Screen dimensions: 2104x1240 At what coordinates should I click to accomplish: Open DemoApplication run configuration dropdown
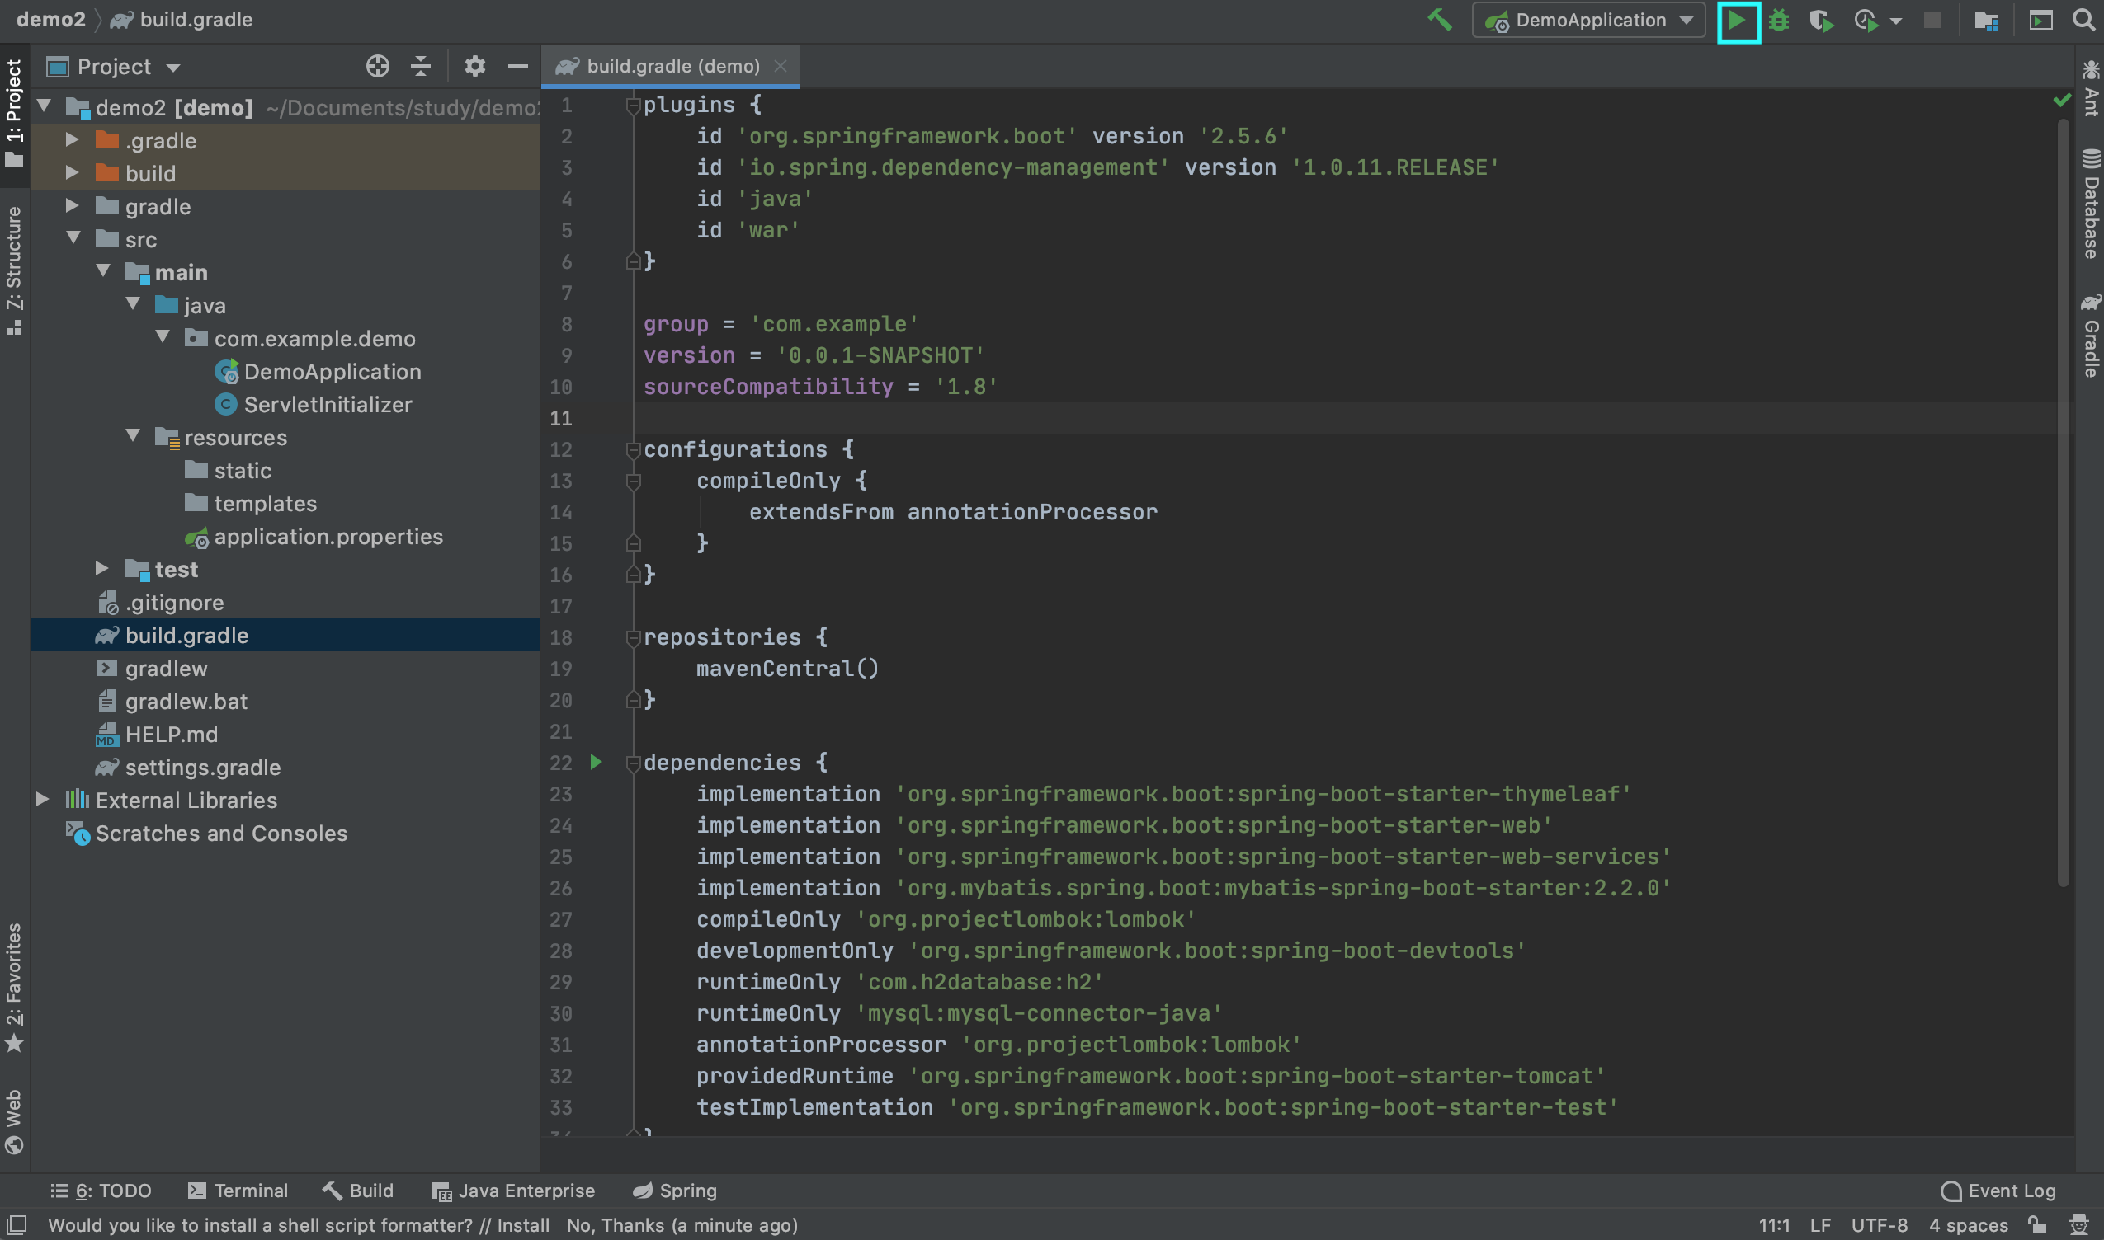tap(1588, 20)
